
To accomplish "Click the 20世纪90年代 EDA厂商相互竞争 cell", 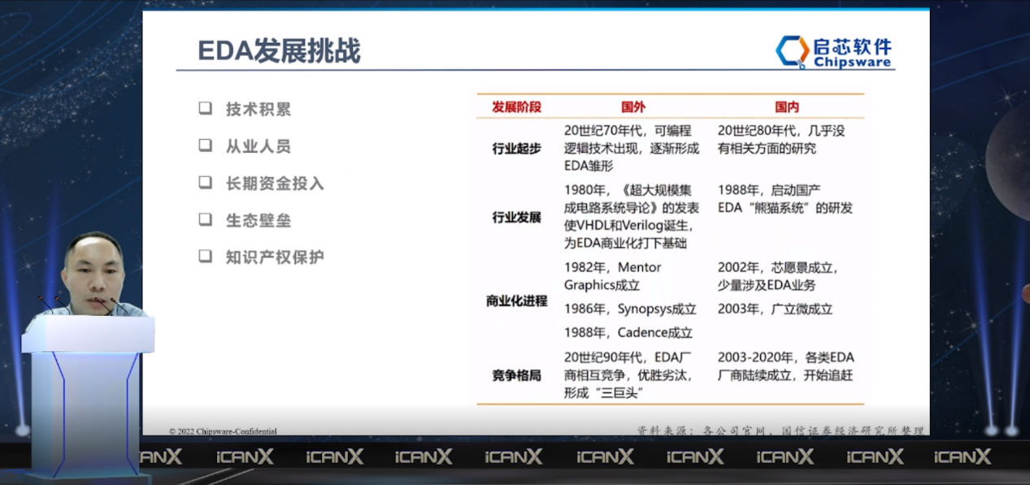I will point(628,375).
